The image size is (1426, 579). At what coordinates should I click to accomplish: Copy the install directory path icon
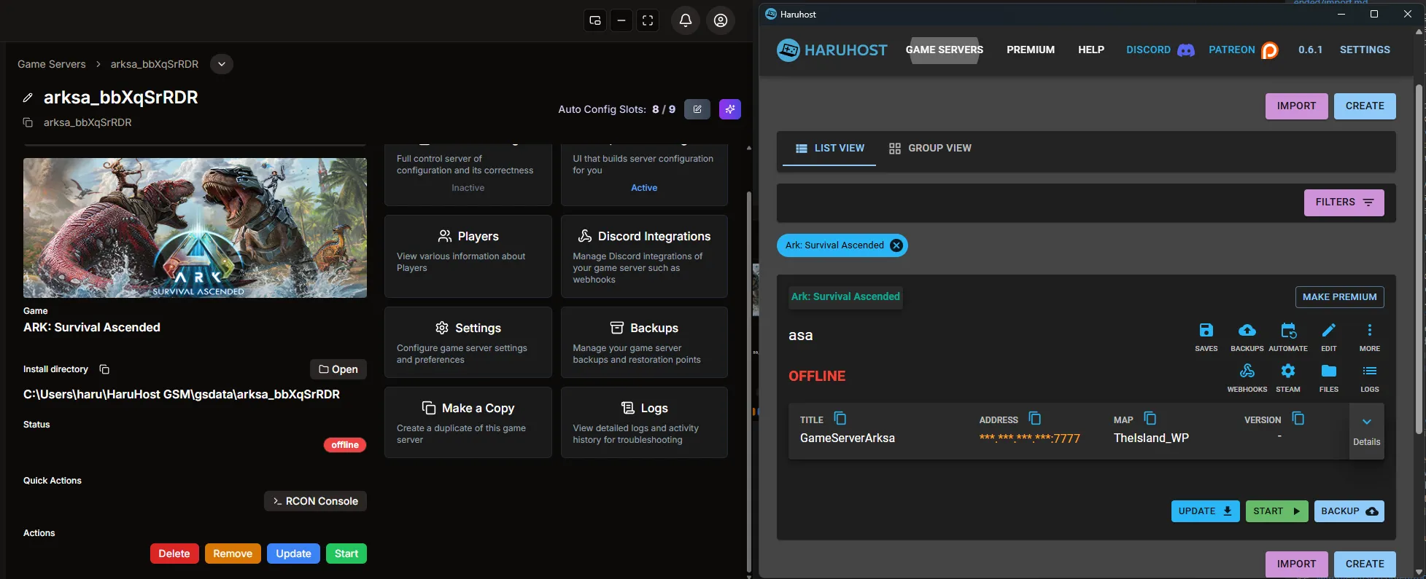click(104, 369)
